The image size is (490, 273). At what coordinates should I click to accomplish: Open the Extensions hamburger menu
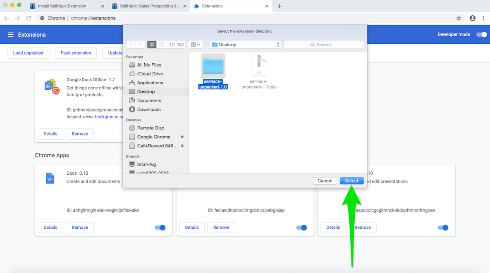(11, 35)
